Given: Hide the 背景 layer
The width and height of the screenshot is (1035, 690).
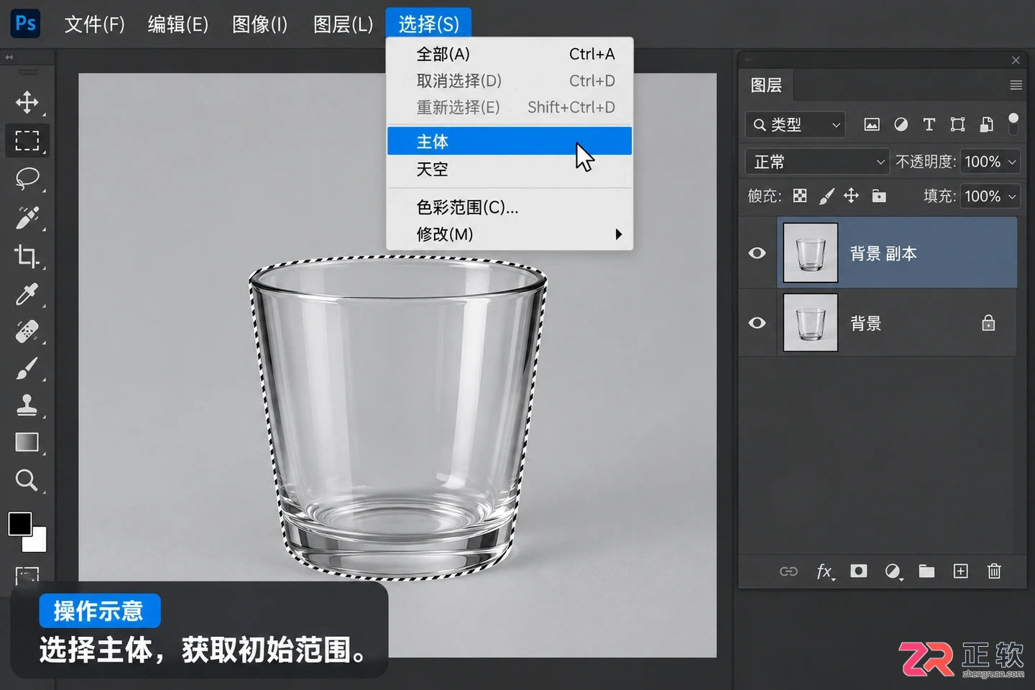Looking at the screenshot, I should pyautogui.click(x=757, y=323).
